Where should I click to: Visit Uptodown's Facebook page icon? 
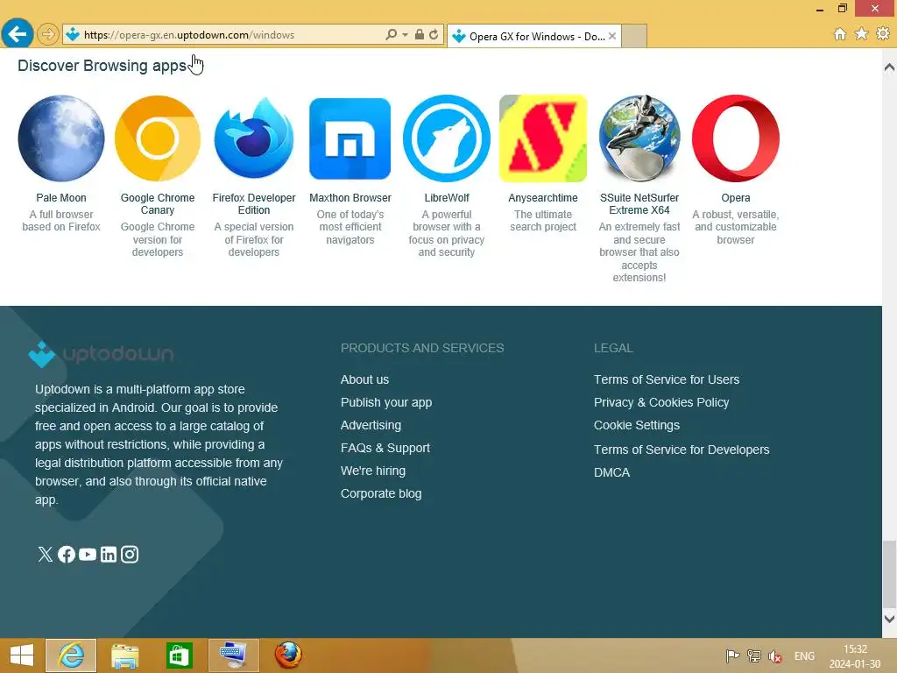67,554
